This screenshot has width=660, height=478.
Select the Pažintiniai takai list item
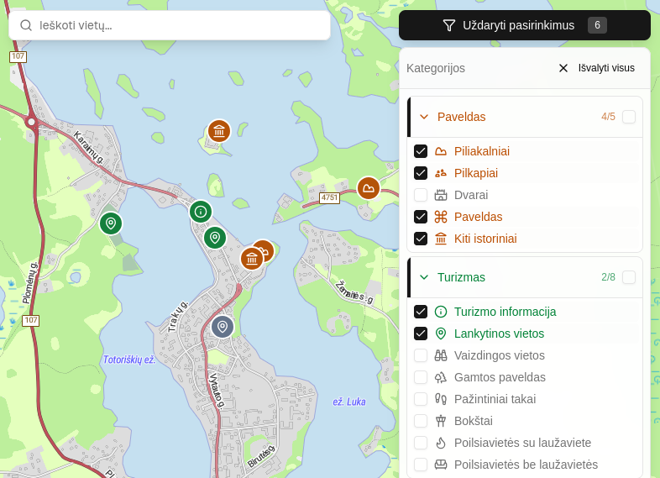click(x=495, y=399)
